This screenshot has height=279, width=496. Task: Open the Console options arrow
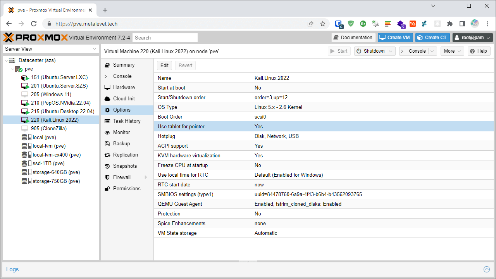(x=433, y=51)
